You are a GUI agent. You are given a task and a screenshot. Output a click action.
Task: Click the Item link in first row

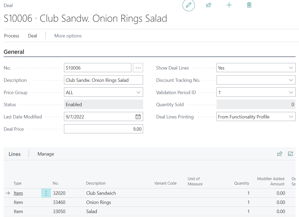(x=18, y=193)
